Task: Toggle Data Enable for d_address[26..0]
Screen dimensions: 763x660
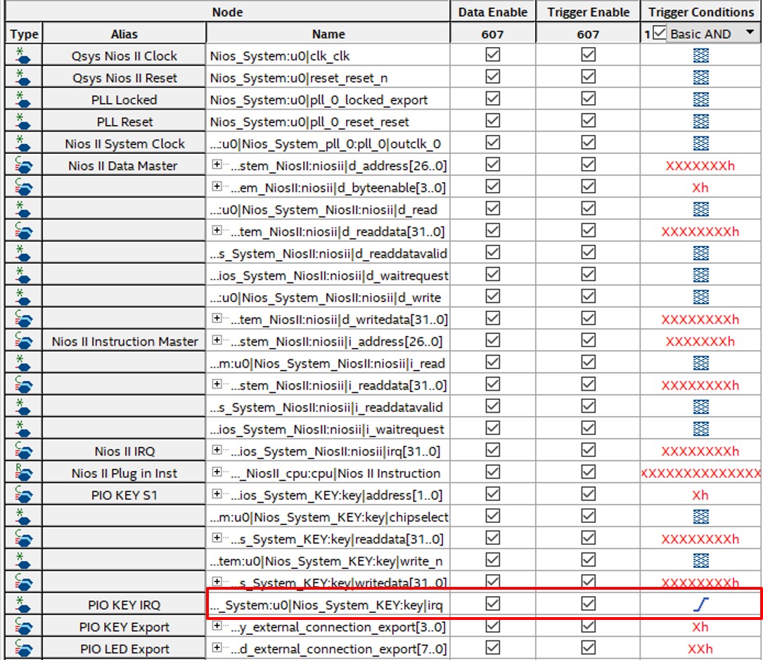Action: (x=492, y=164)
